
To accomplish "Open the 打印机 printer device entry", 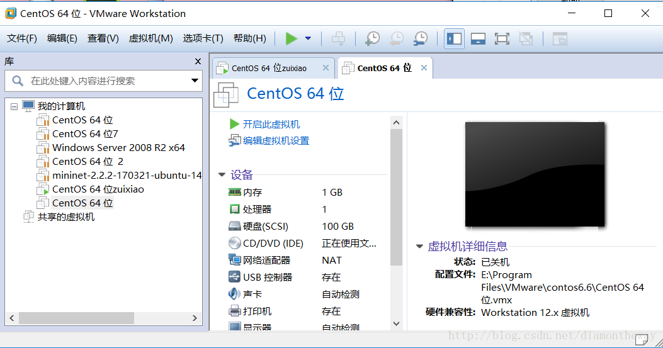I will point(257,312).
